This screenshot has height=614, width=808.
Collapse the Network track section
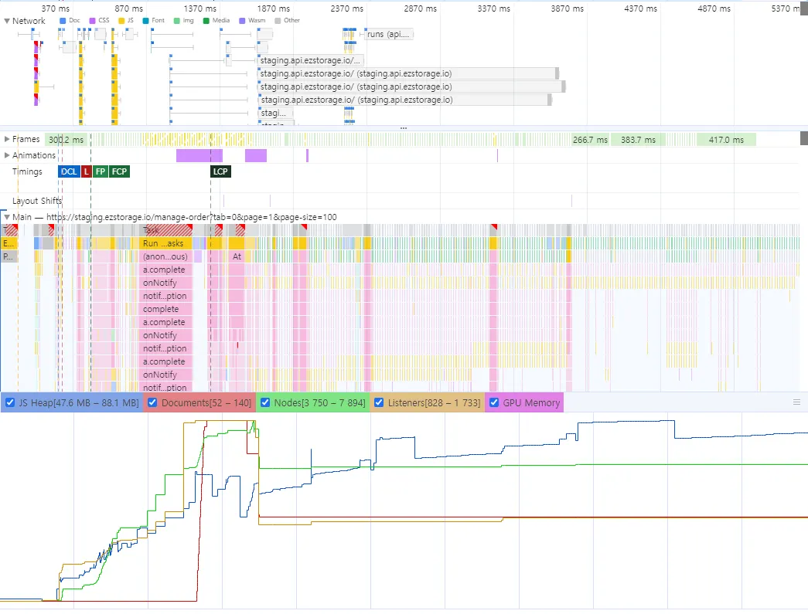pyautogui.click(x=8, y=21)
